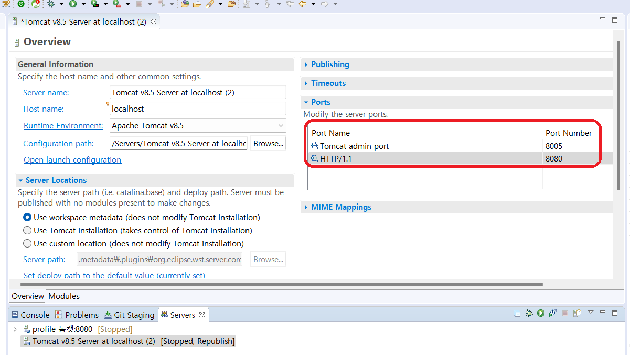Start server in debug mode from Servers toolbar

coord(529,313)
